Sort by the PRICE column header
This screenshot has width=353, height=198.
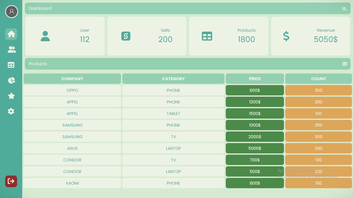coord(255,79)
